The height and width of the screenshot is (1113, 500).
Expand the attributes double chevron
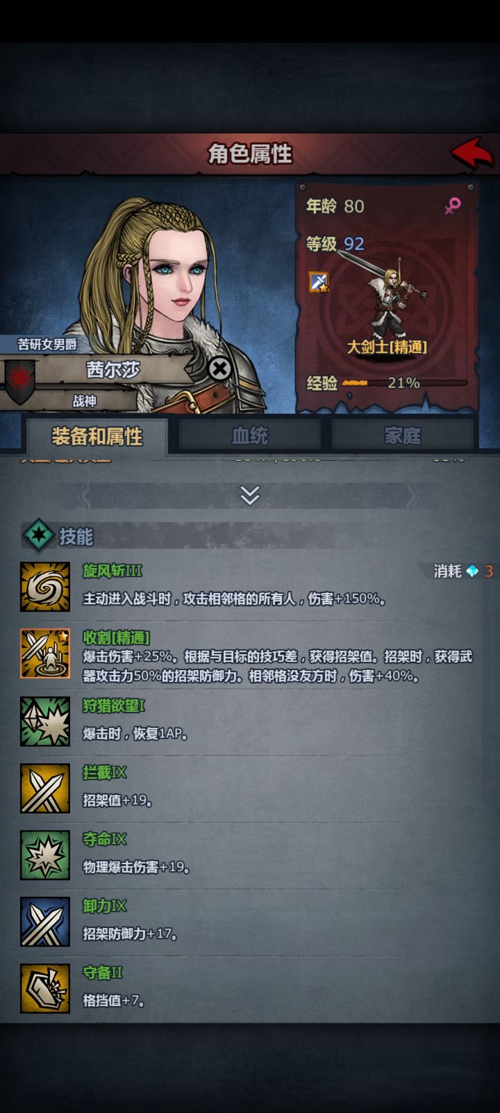click(250, 495)
